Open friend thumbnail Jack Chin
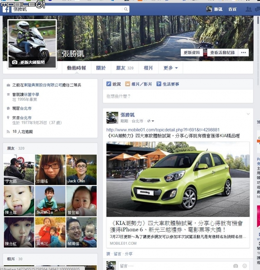Image resolution: width=260 pixels, height=270 pixels. 82,170
